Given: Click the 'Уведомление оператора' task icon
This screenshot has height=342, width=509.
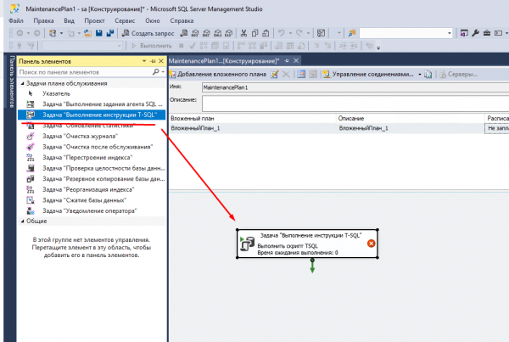Looking at the screenshot, I should [31, 210].
